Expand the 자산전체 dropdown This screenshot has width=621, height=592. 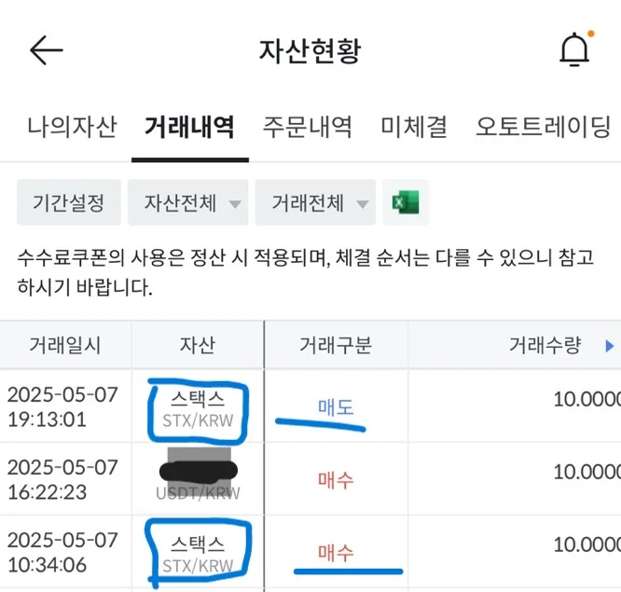[188, 202]
